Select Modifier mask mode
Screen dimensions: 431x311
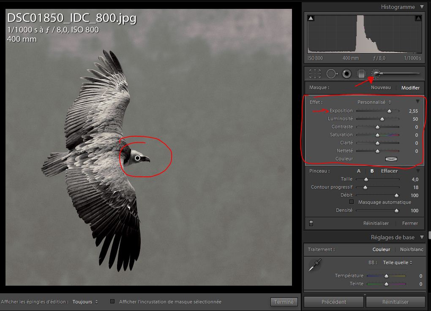point(410,88)
